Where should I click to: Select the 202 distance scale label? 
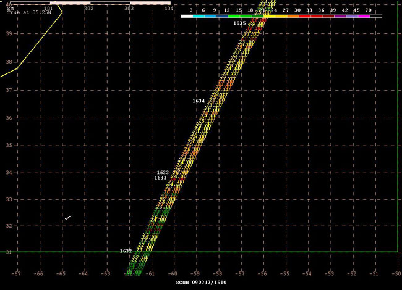pyautogui.click(x=88, y=9)
